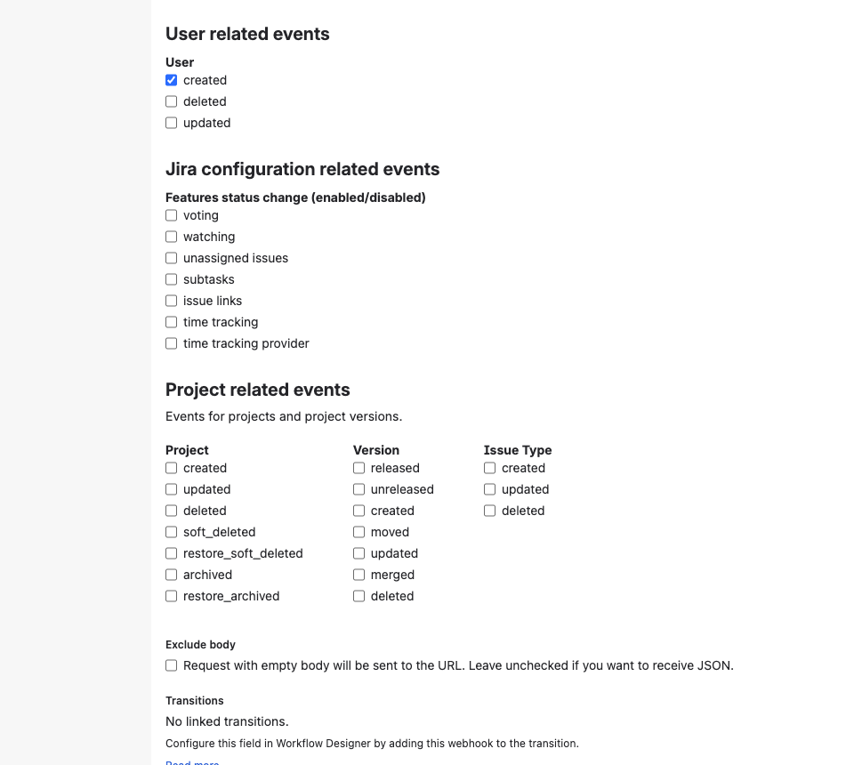Screen dimensions: 854x765
Task: Check the time tracking checkbox
Action: click(171, 322)
